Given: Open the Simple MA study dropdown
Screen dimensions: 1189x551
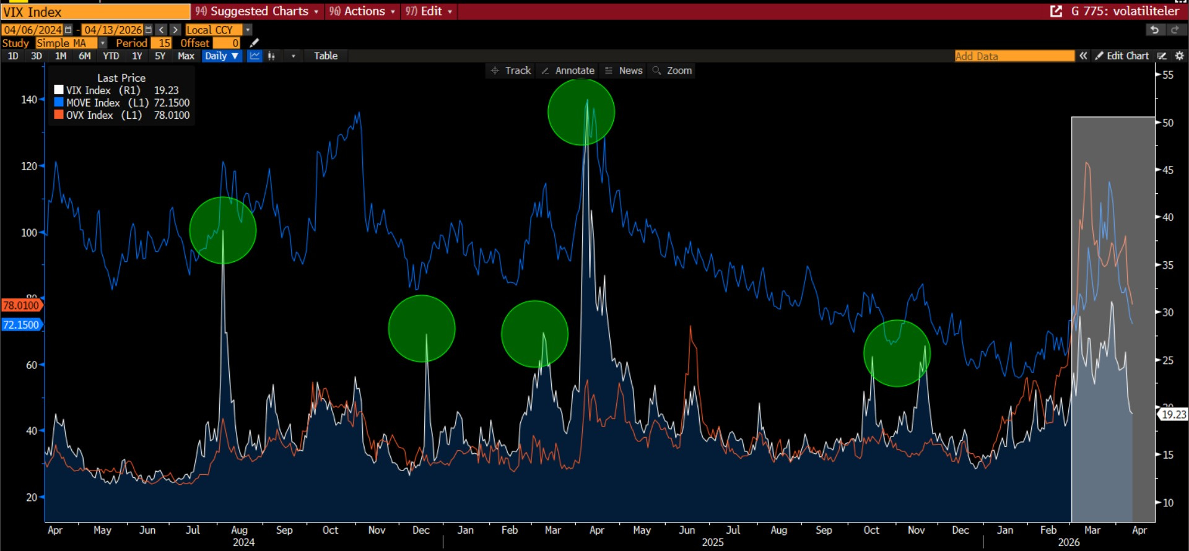Looking at the screenshot, I should click(x=102, y=43).
